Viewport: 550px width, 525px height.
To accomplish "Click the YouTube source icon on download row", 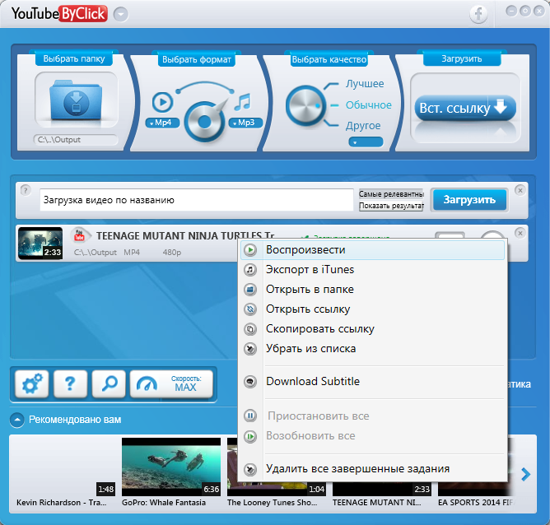I will coord(80,235).
